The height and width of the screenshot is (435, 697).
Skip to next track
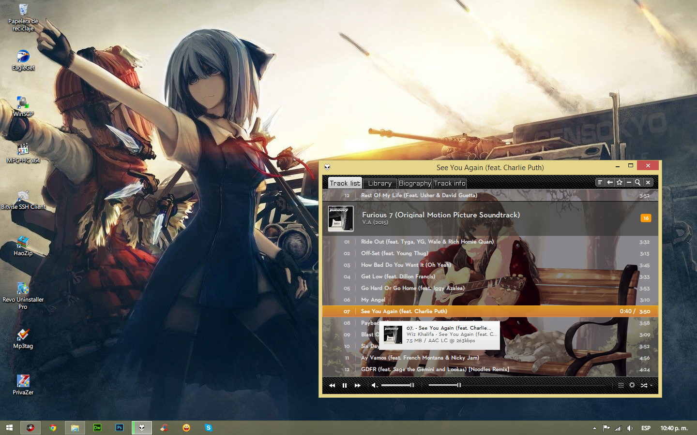pos(358,385)
